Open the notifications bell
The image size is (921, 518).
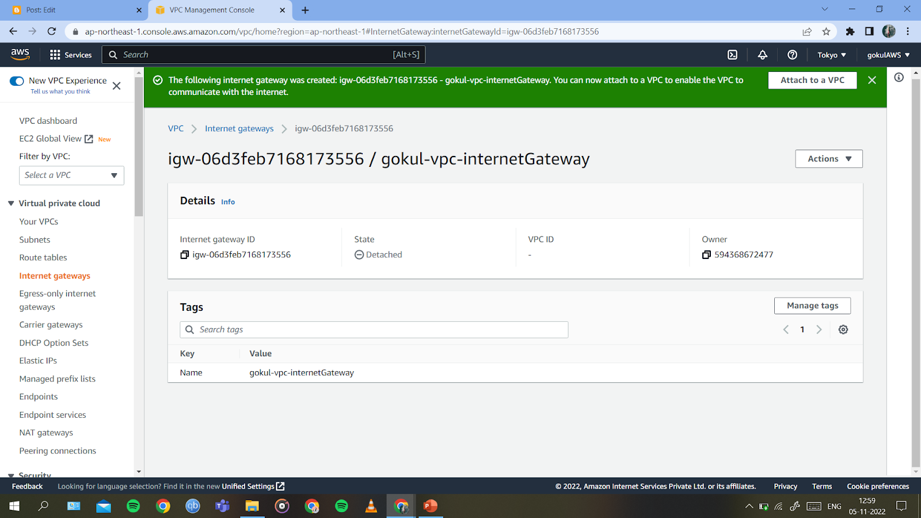pos(762,55)
